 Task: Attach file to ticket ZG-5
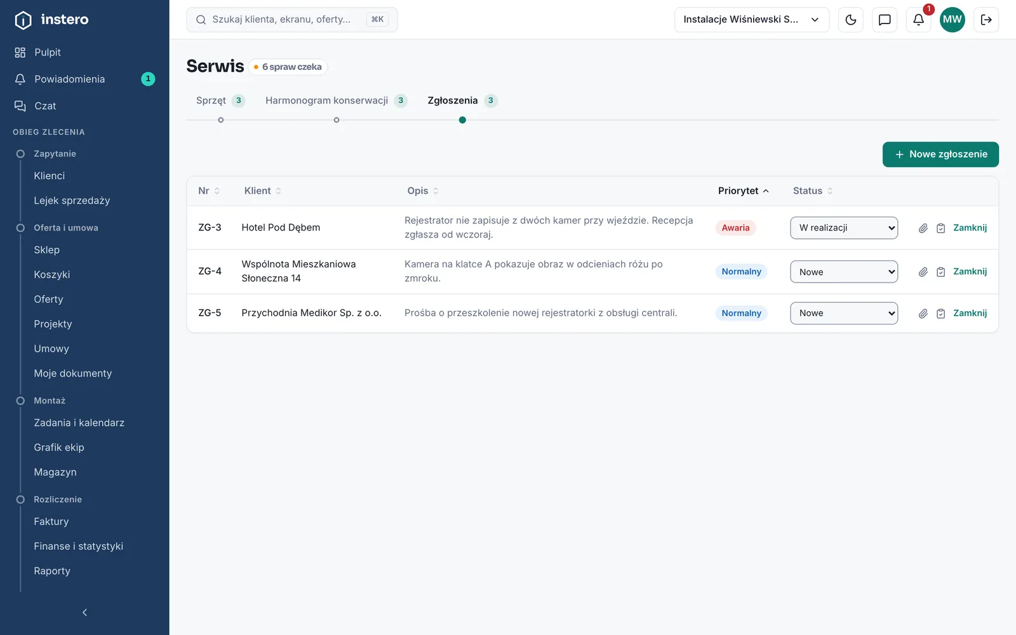923,313
